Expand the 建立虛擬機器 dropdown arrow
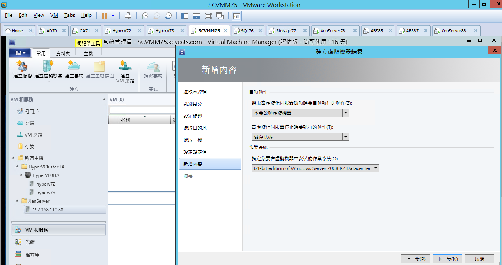This screenshot has width=502, height=265. [49, 81]
